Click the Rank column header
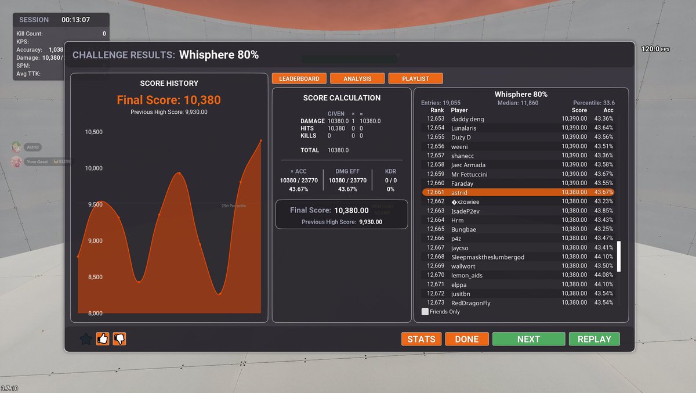Viewport: 696px width, 393px height. click(x=437, y=110)
